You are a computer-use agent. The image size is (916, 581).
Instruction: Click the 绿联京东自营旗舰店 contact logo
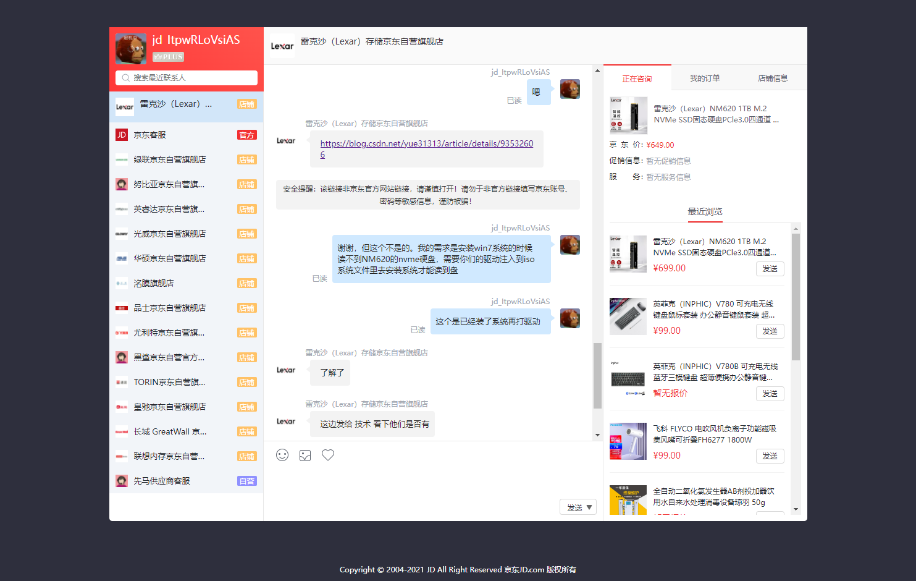coord(122,159)
